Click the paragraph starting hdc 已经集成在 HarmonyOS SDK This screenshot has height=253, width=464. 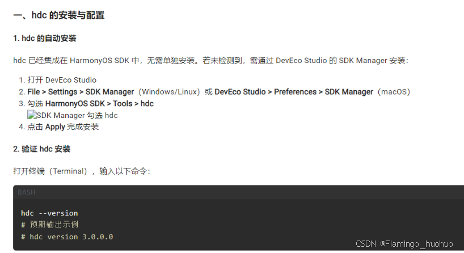pos(210,61)
